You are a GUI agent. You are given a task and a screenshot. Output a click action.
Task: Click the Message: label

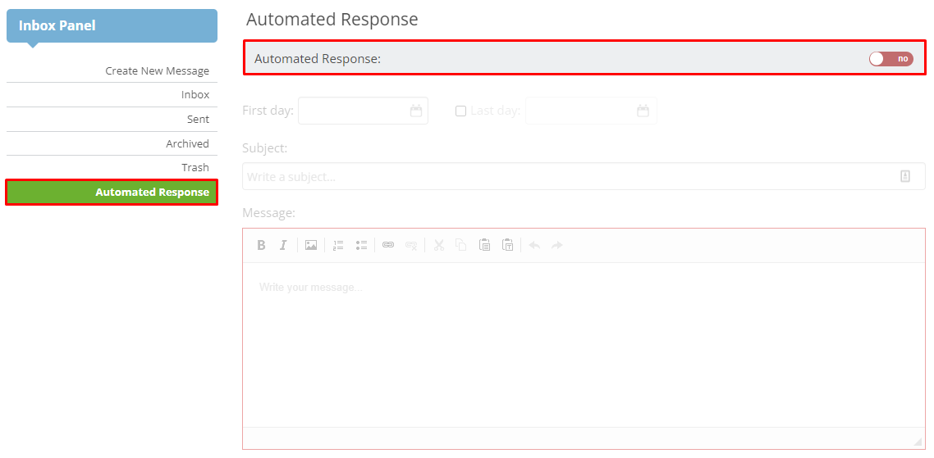268,213
